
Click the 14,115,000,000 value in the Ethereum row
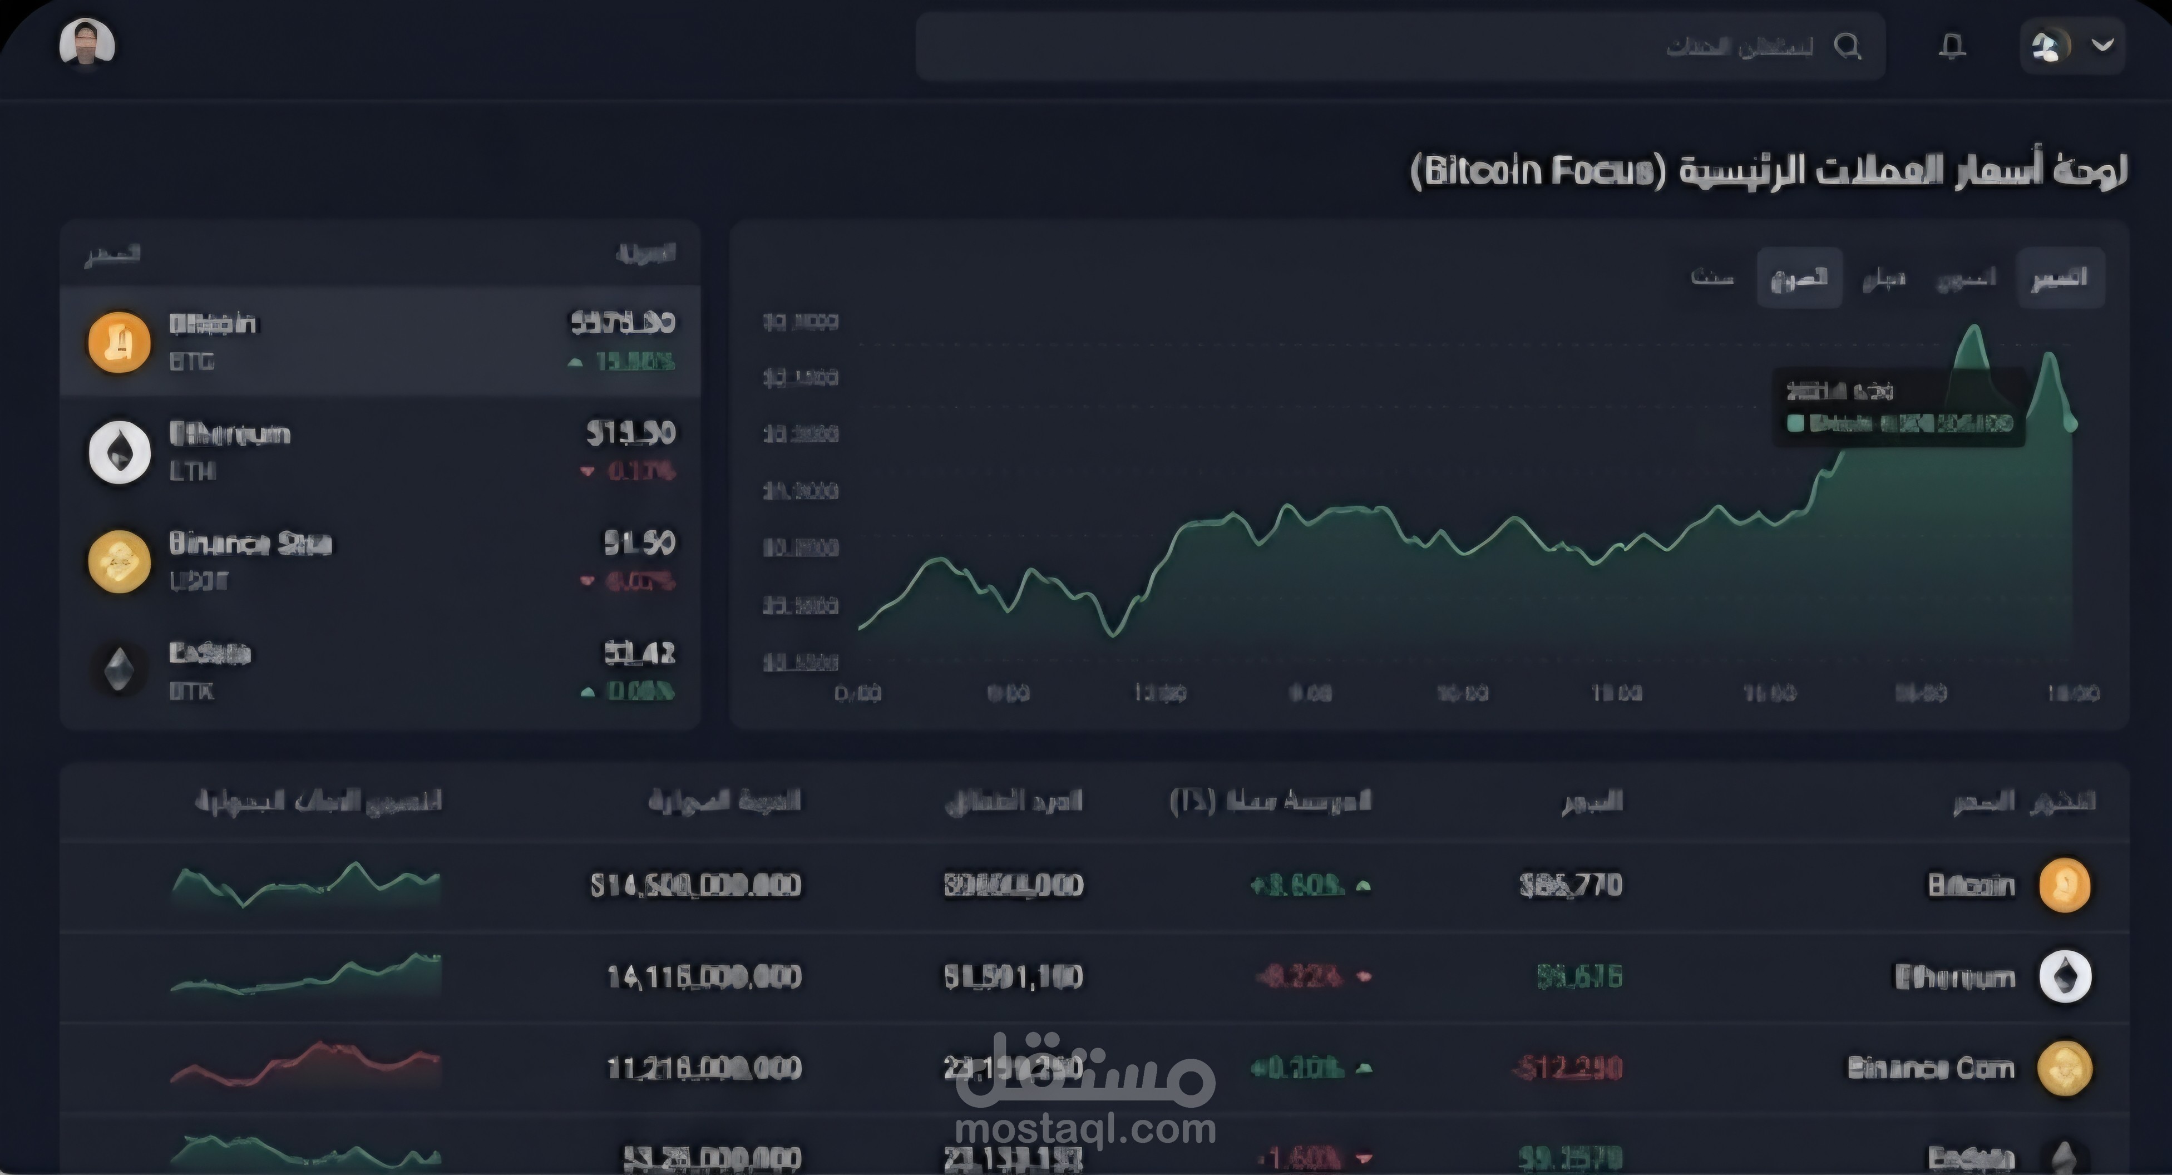(x=704, y=977)
